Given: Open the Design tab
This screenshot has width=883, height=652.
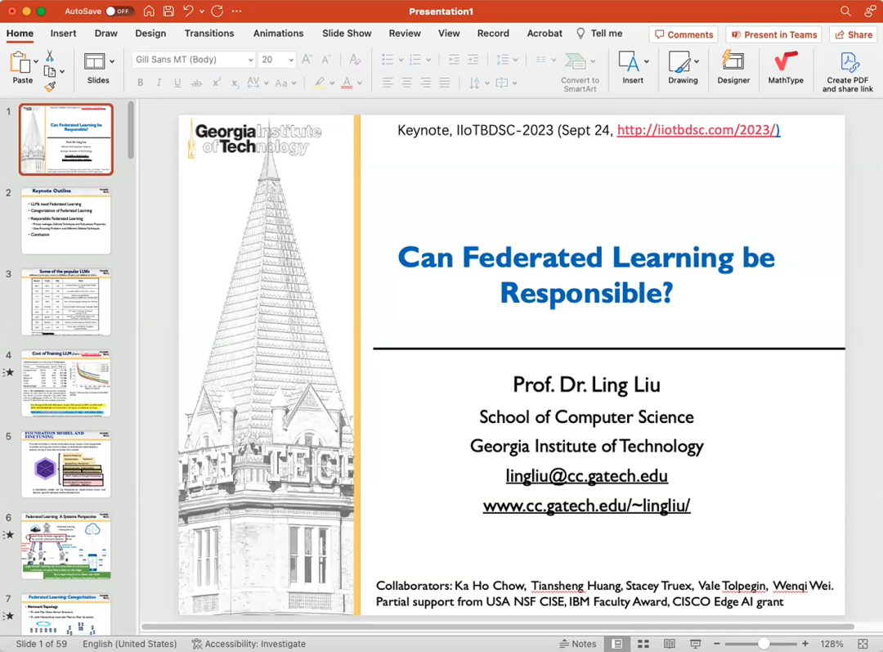Looking at the screenshot, I should point(150,34).
